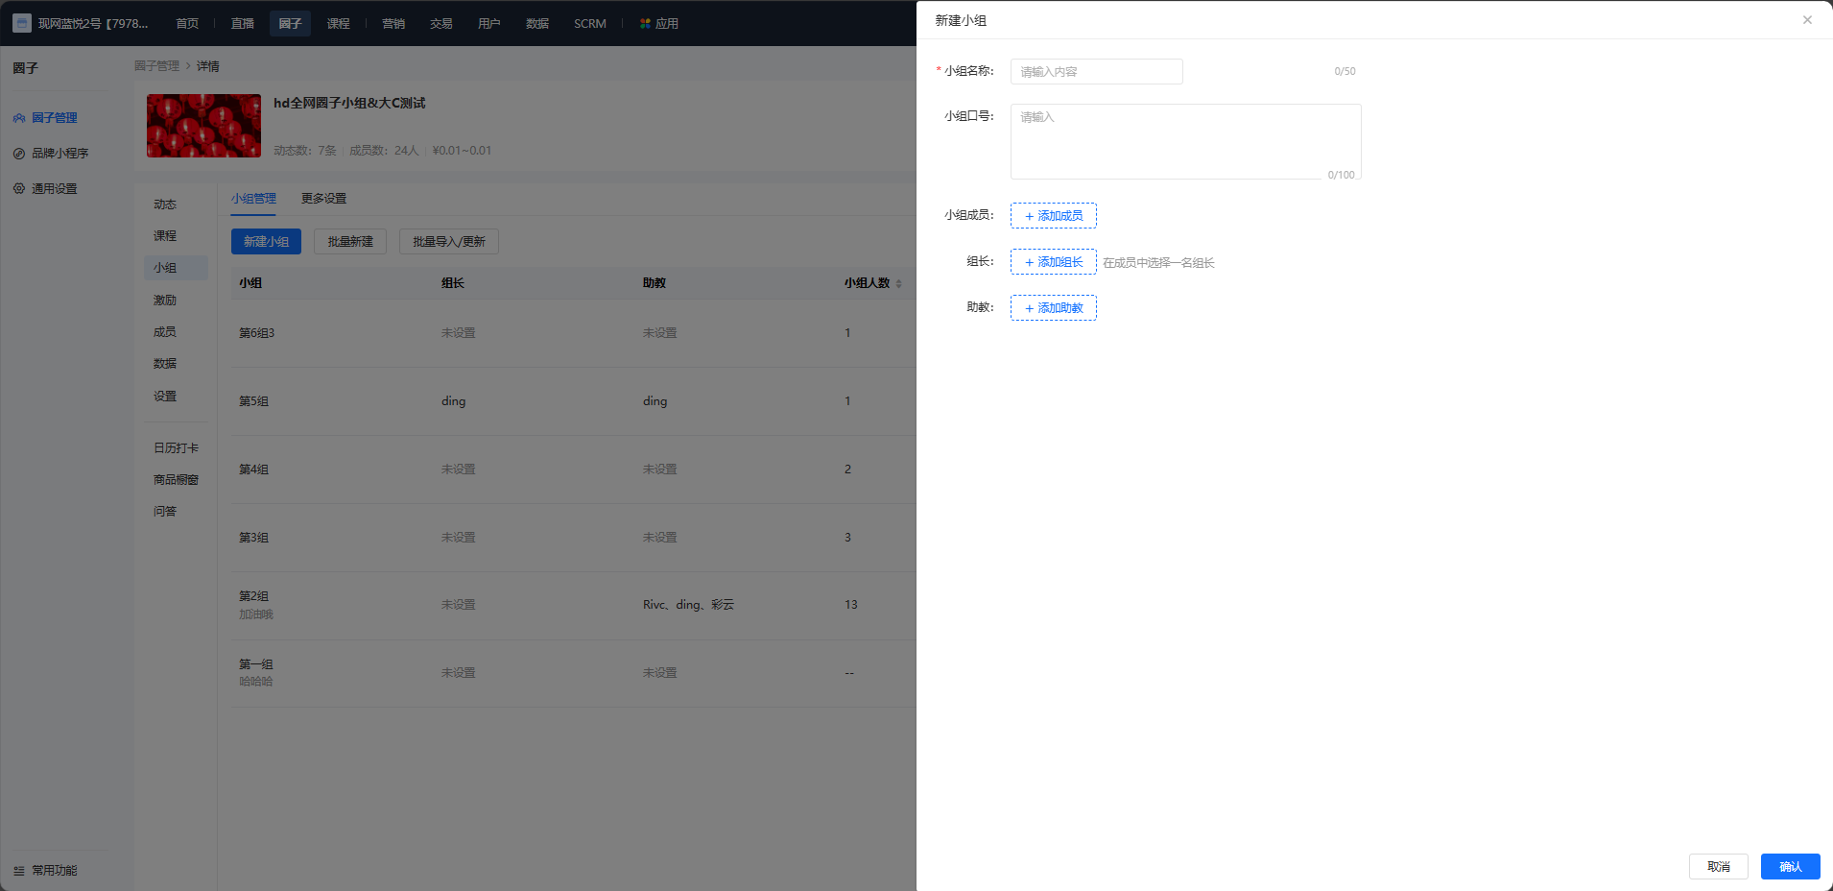
Task: Click 助教 cell 'Rivc、ding、彩云'
Action: coord(688,605)
